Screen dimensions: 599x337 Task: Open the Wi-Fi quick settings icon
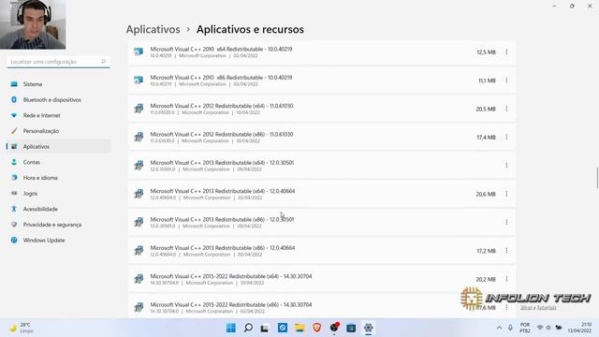click(x=540, y=328)
